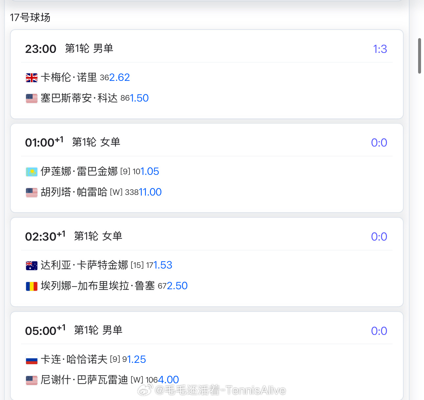Open player name 卡连·哈恰诺夫
This screenshot has width=424, height=400.
74,359
